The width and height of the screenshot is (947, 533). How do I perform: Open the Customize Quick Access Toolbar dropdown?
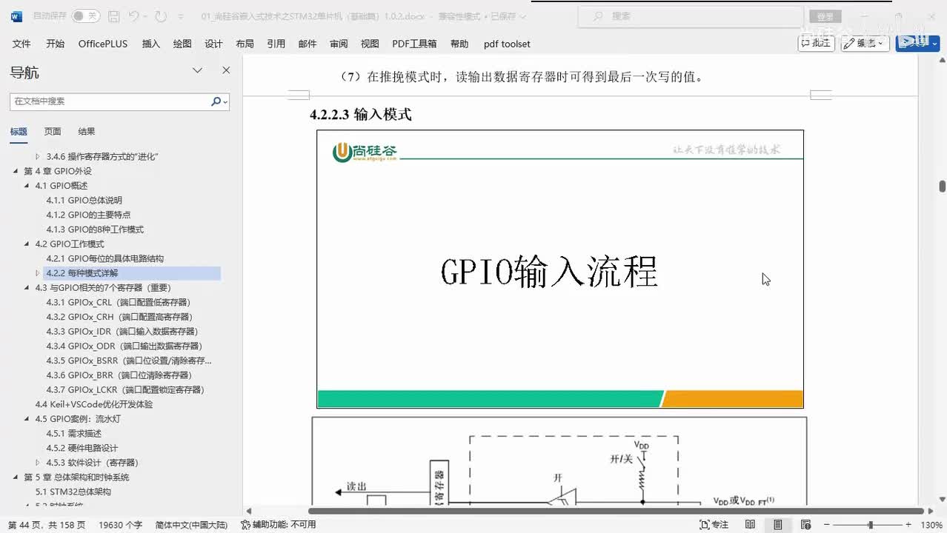coord(182,16)
